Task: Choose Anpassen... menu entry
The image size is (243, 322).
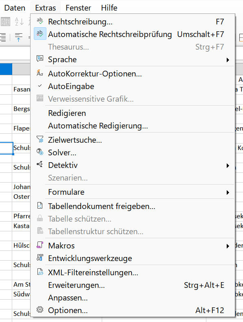Action: pos(133,298)
